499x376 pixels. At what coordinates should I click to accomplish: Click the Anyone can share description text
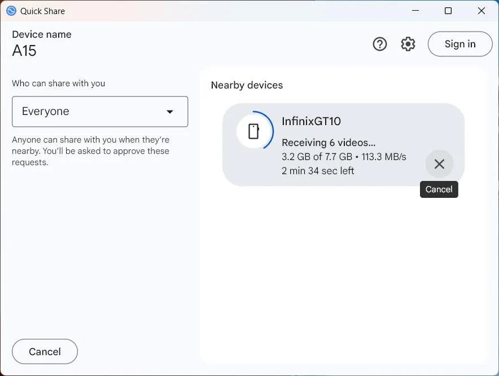(x=91, y=151)
